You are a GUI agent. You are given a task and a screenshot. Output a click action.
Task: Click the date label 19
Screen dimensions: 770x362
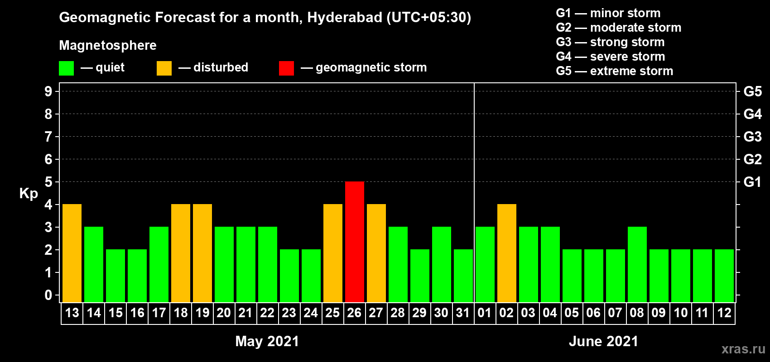point(202,313)
